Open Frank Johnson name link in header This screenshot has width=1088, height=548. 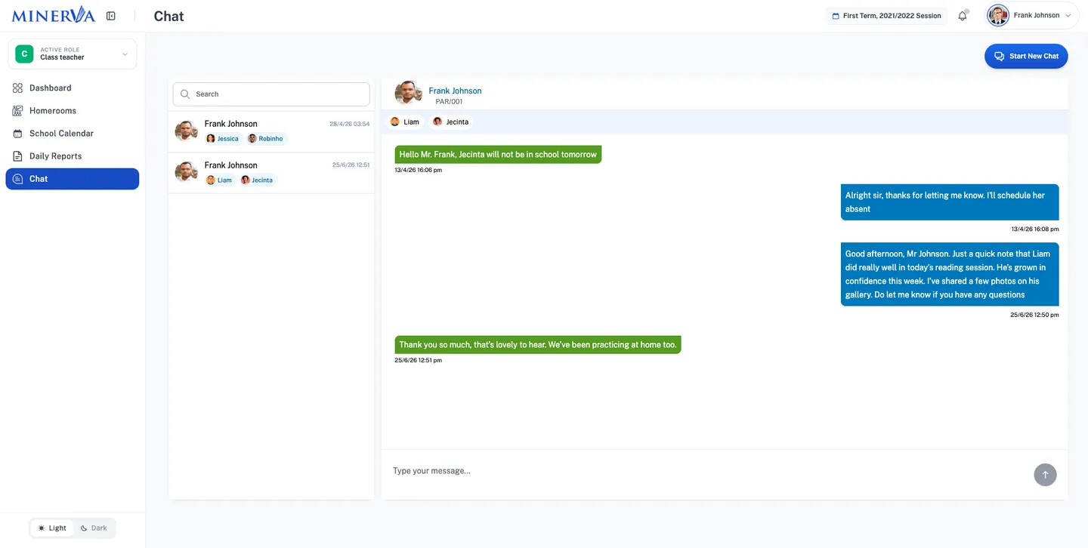(x=455, y=91)
